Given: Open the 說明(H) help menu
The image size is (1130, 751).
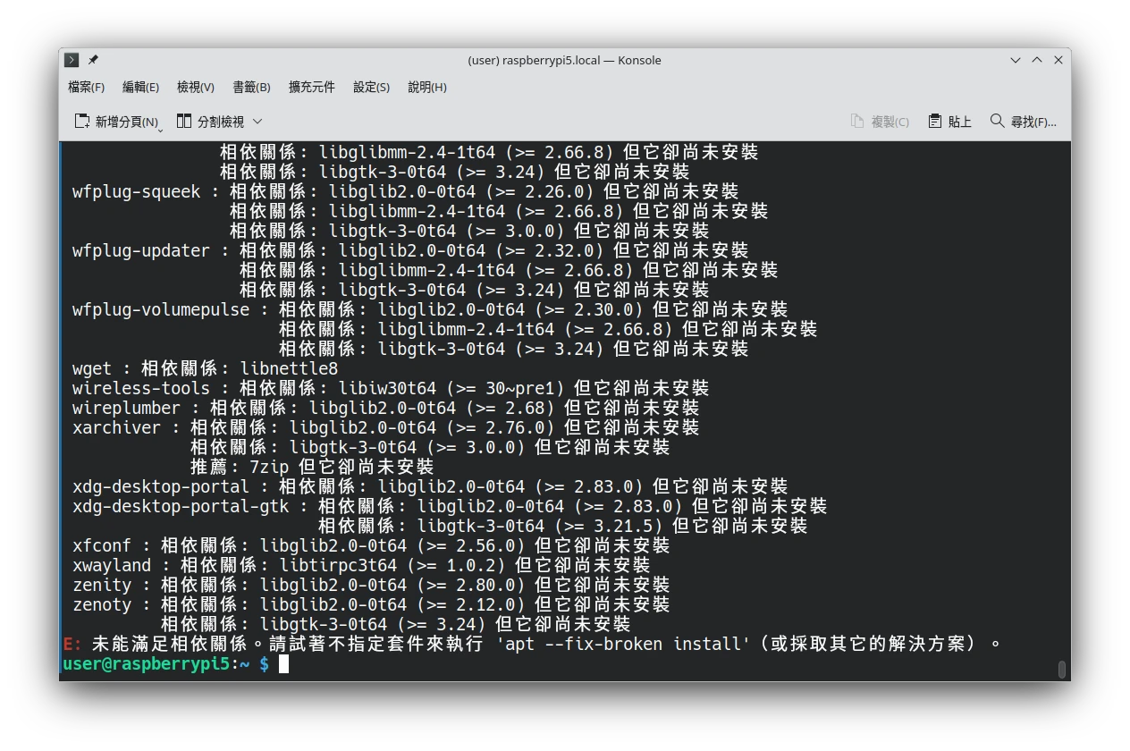Looking at the screenshot, I should [426, 88].
